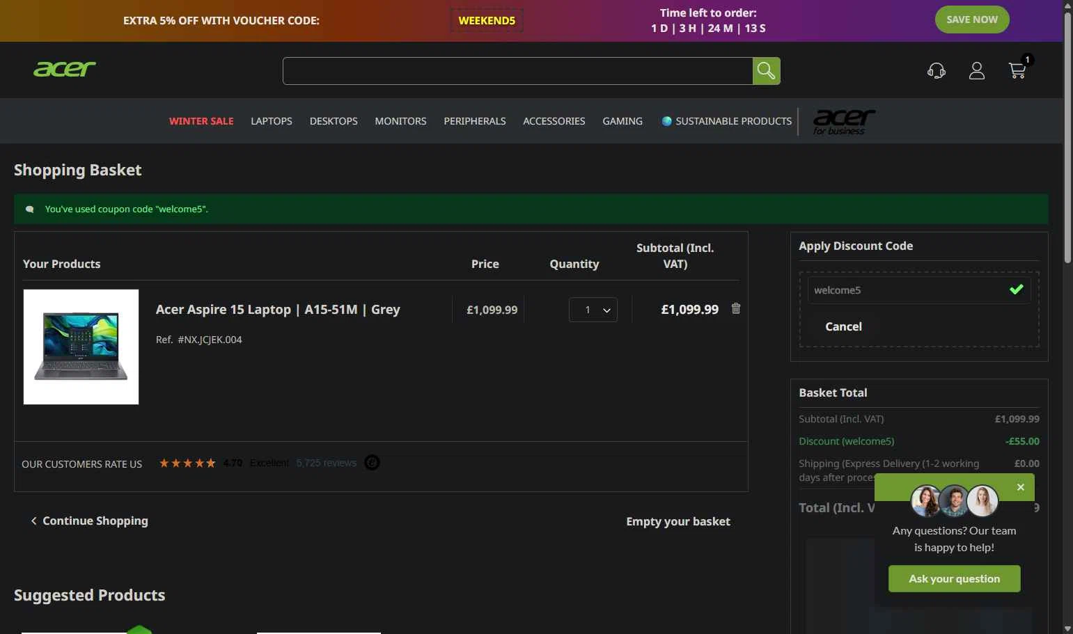Image resolution: width=1073 pixels, height=634 pixels.
Task: Click the laptop product thumbnail
Action: pyautogui.click(x=81, y=347)
